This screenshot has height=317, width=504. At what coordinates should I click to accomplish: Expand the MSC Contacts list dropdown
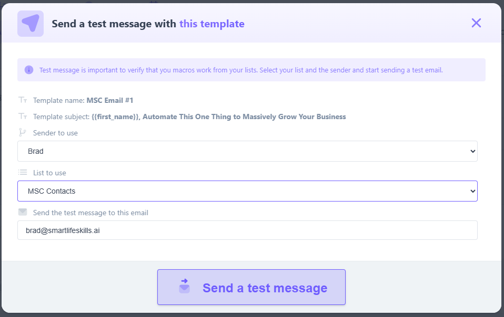click(247, 191)
